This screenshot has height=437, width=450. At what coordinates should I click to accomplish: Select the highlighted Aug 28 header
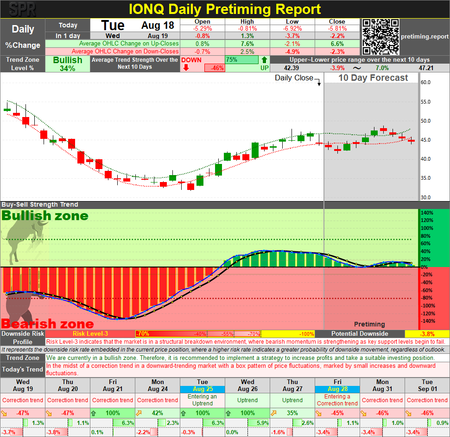click(337, 389)
